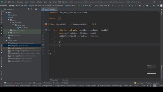This screenshot has height=92, width=163.
Task: Open the Navigate menu
Action: point(20,2)
